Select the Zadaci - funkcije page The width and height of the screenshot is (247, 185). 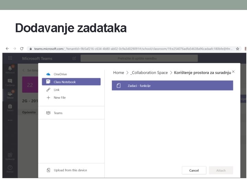tap(172, 86)
